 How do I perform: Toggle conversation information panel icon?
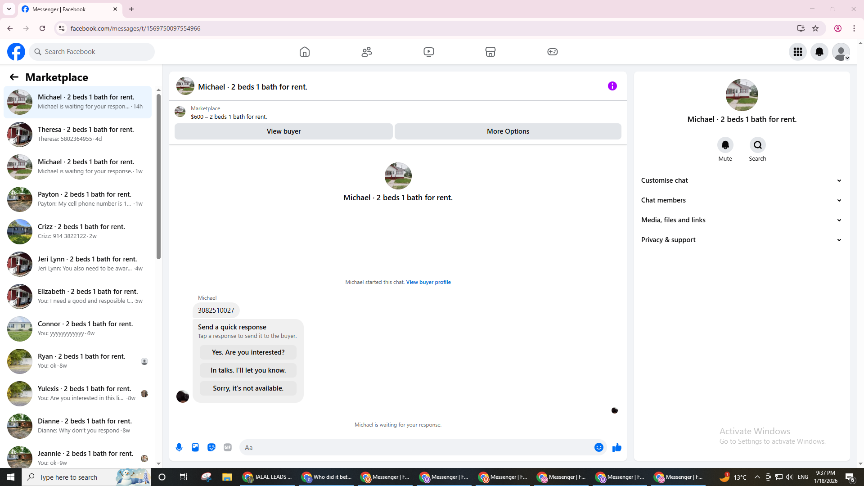tap(612, 86)
